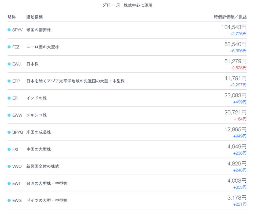
Task: Click the +2,297円 gain value
Action: point(238,85)
